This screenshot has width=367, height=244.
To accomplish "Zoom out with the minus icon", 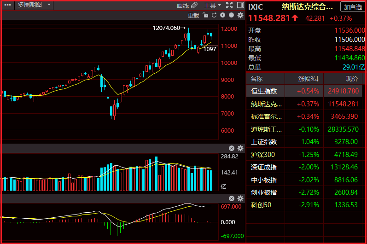I will tap(231, 15).
